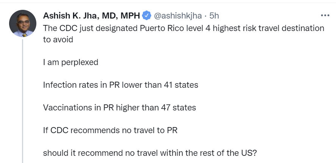Click the phrase '47 states'
The image size is (336, 163).
179,108
